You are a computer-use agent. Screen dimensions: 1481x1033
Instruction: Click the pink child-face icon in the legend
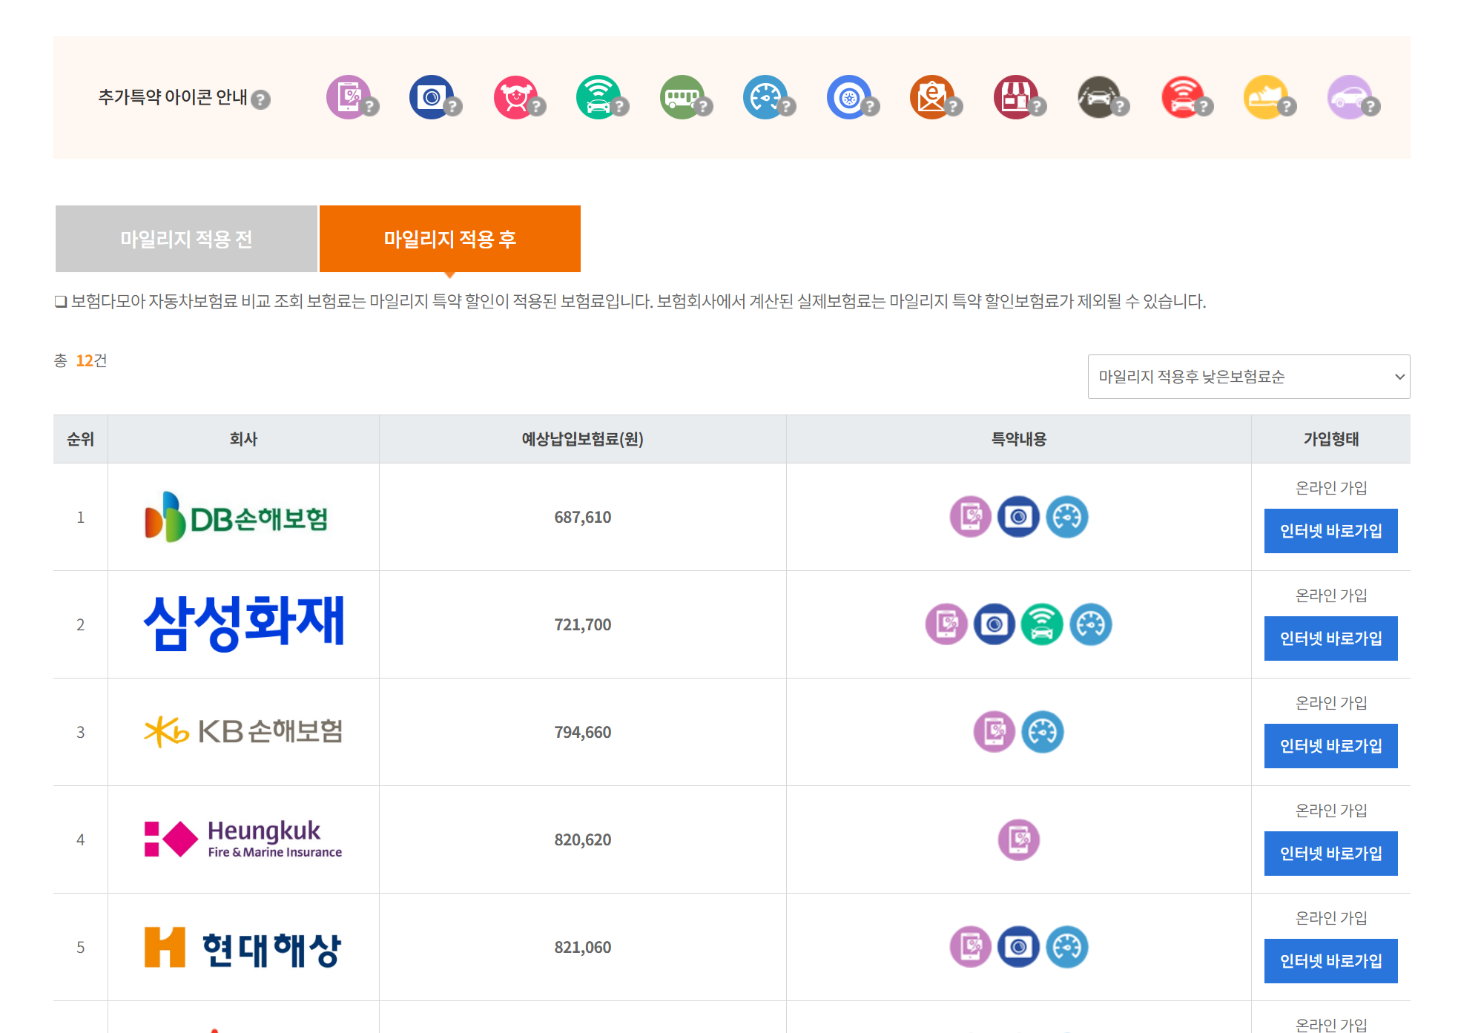click(515, 97)
